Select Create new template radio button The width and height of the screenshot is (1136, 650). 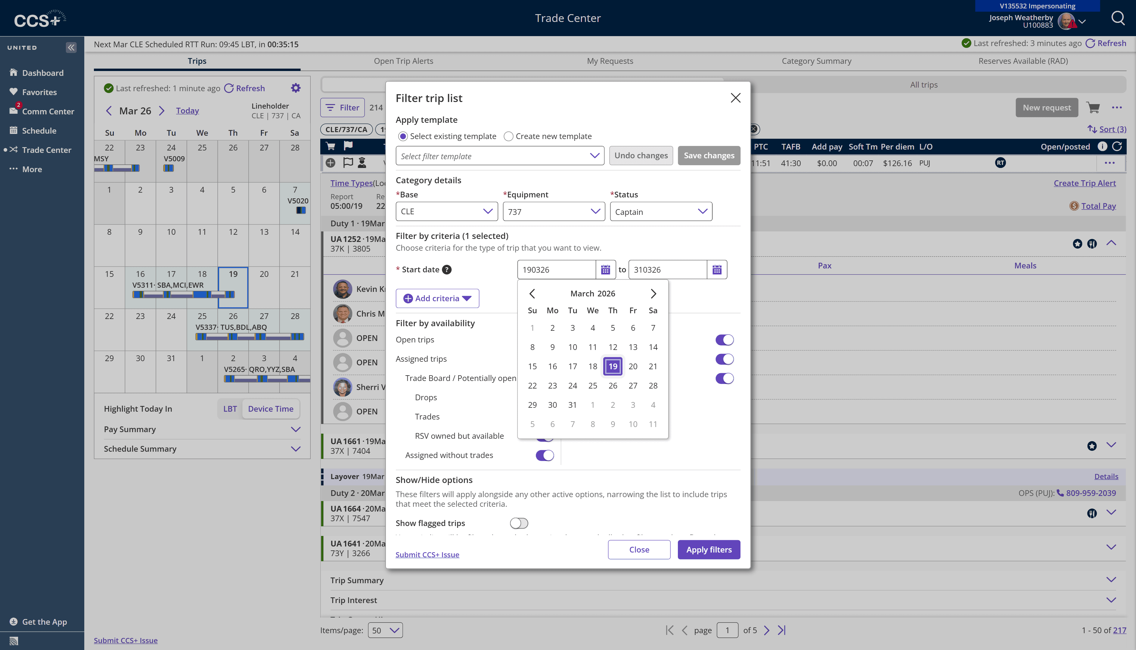click(508, 136)
